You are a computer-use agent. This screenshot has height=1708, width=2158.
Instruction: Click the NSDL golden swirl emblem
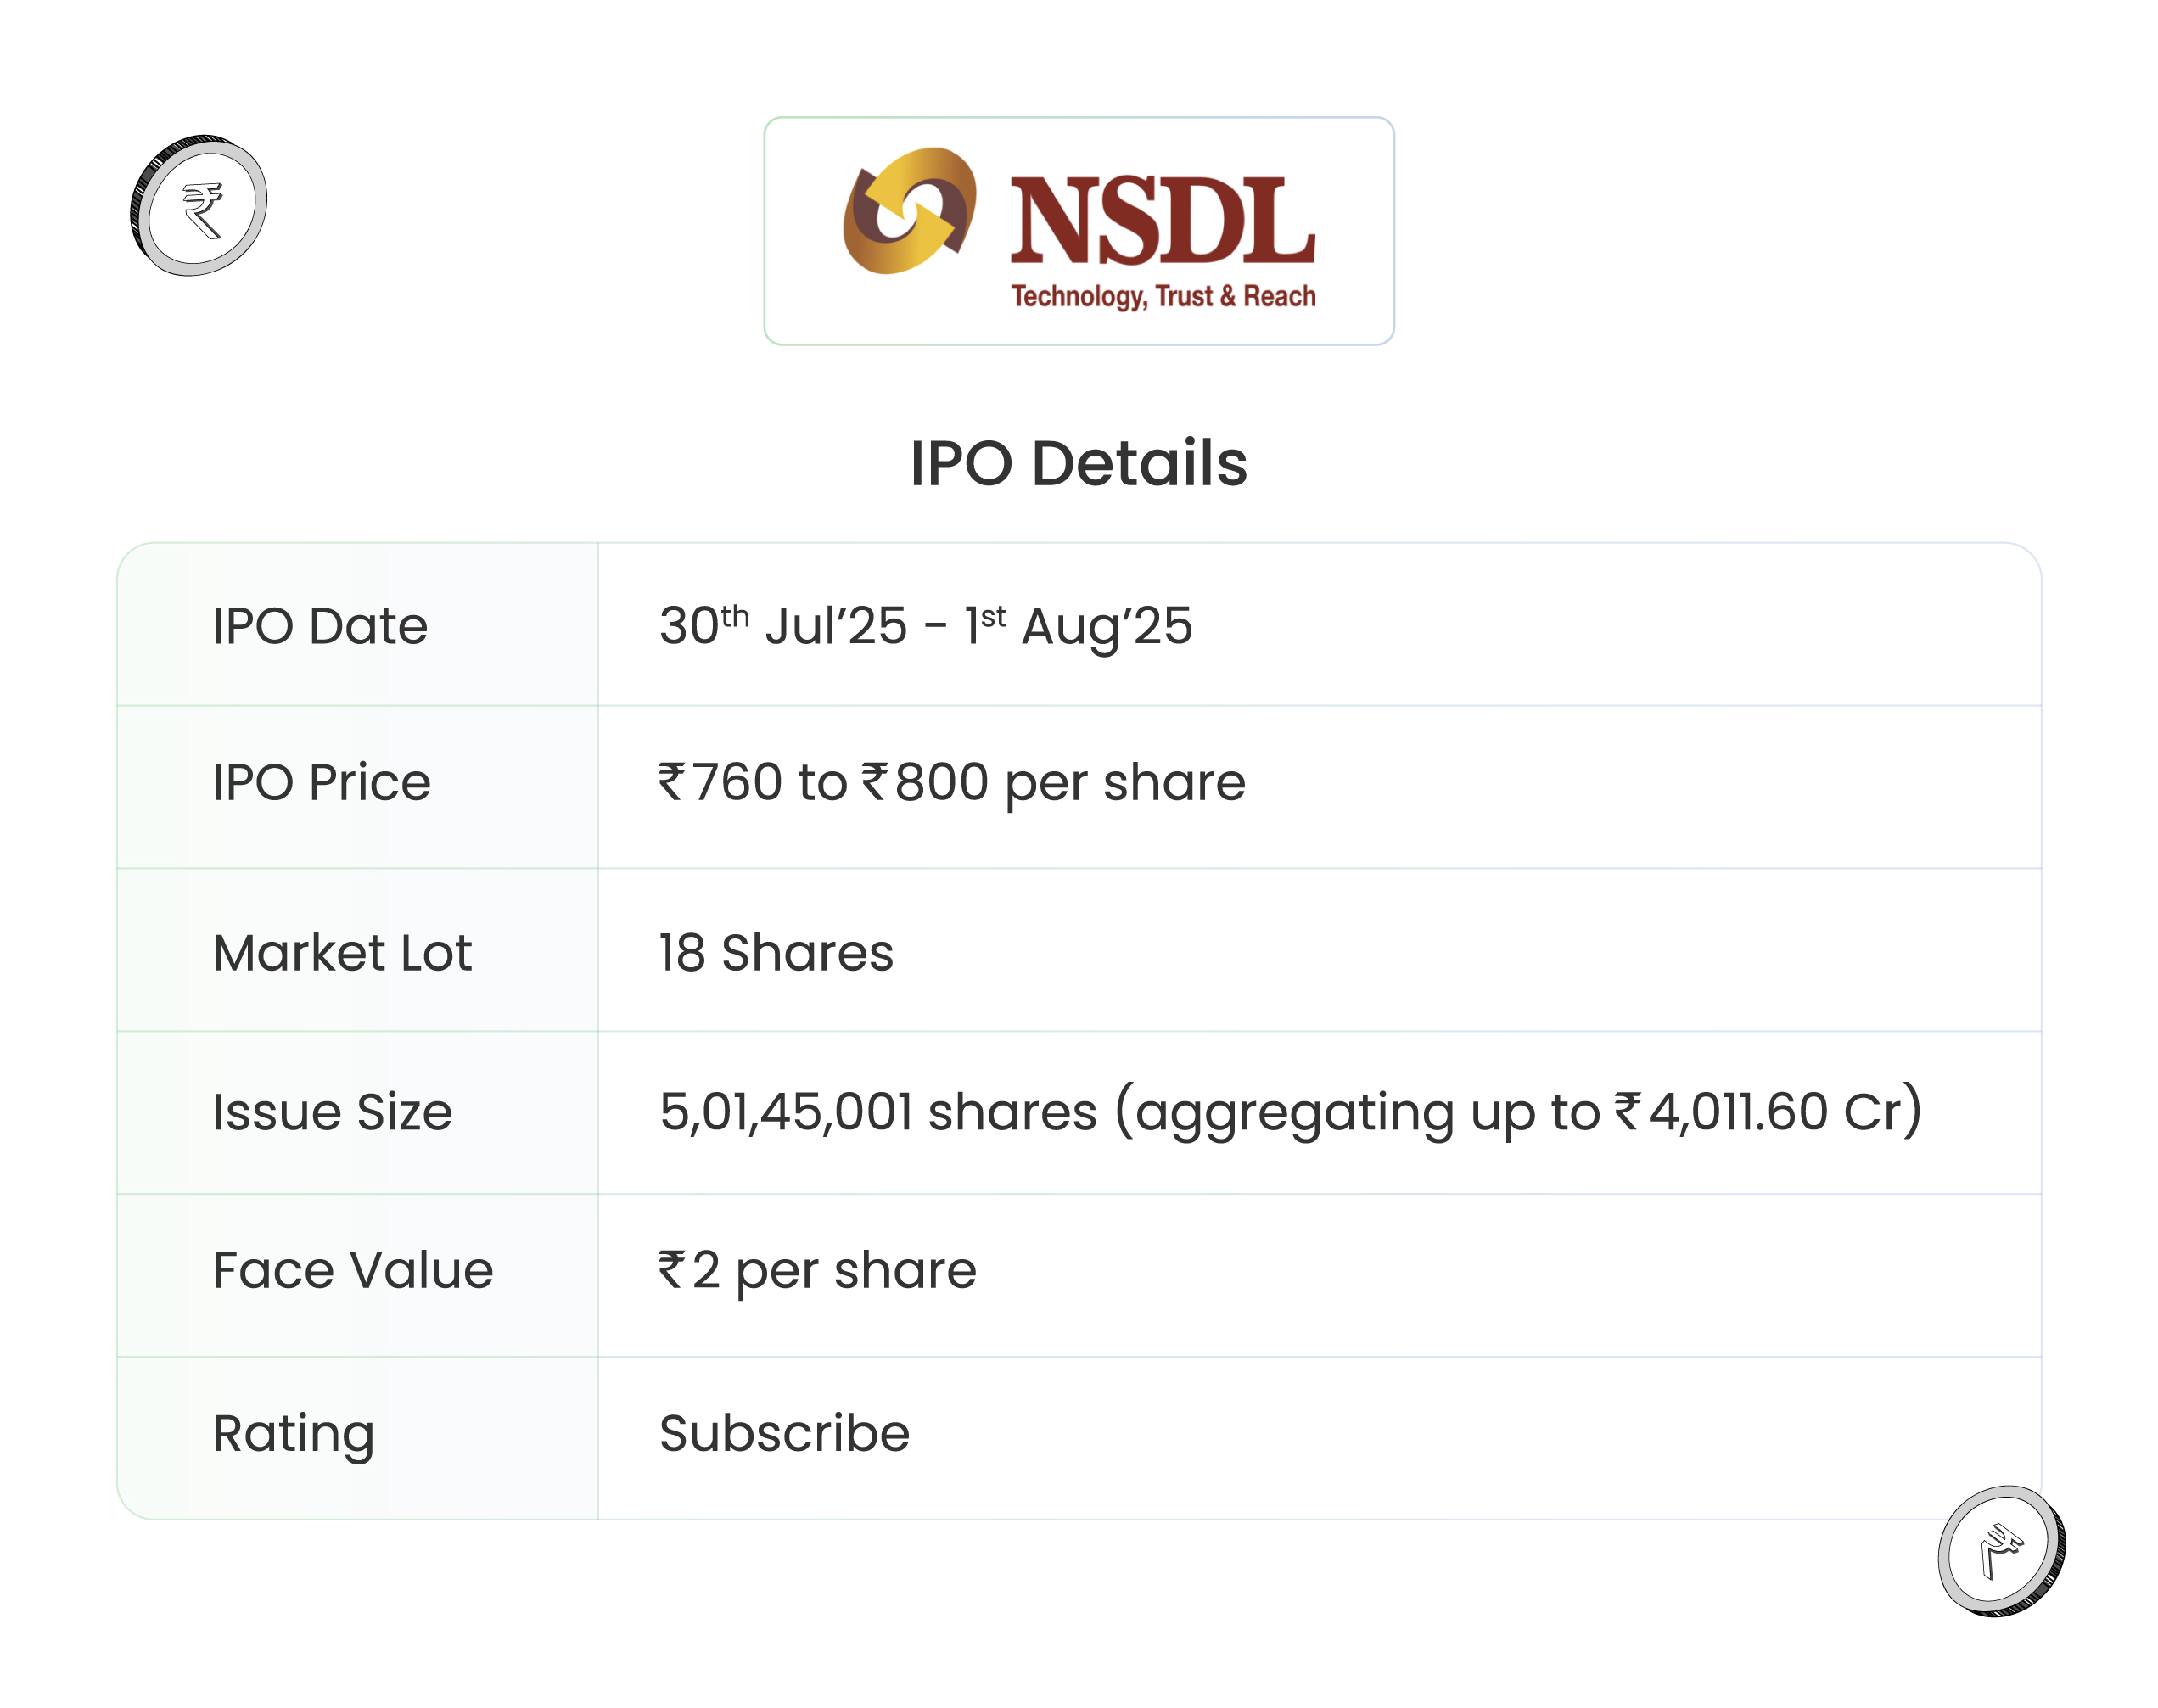tap(910, 211)
